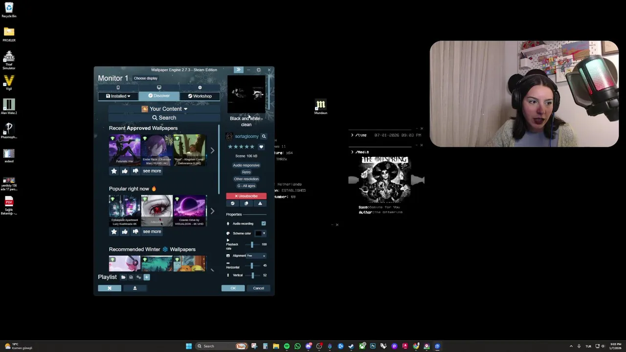626x352 pixels.
Task: Click the taskbar Search box
Action: (x=222, y=346)
